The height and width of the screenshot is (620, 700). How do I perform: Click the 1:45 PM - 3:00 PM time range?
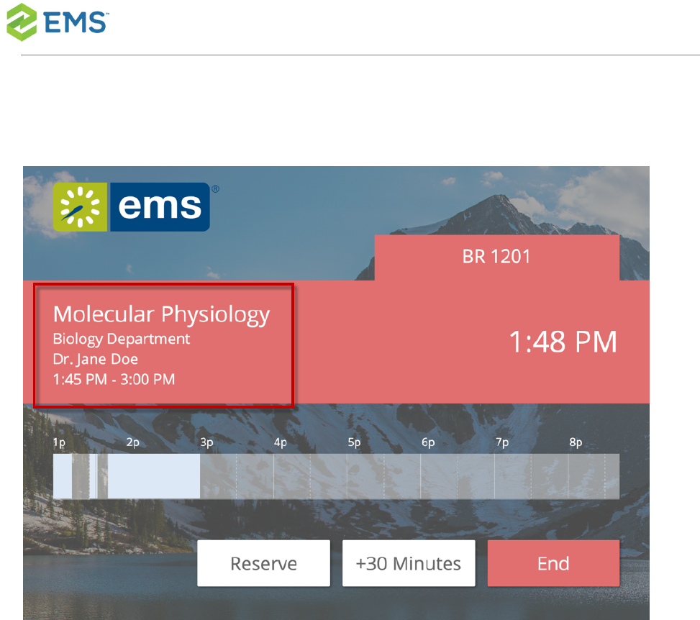coord(114,378)
